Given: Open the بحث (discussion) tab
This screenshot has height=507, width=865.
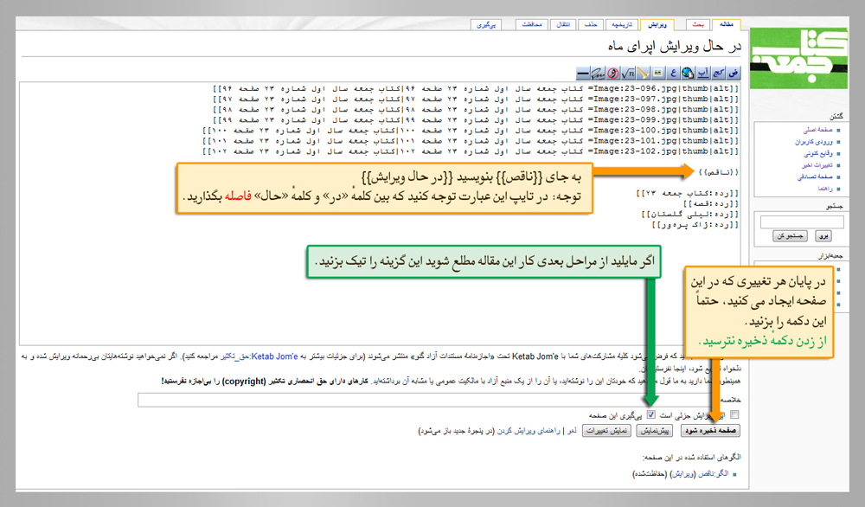Looking at the screenshot, I should click(x=698, y=25).
